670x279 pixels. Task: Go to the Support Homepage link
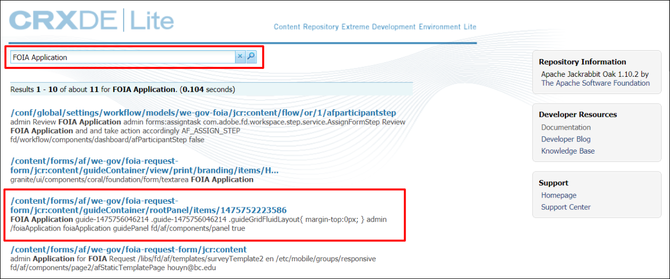pyautogui.click(x=559, y=195)
